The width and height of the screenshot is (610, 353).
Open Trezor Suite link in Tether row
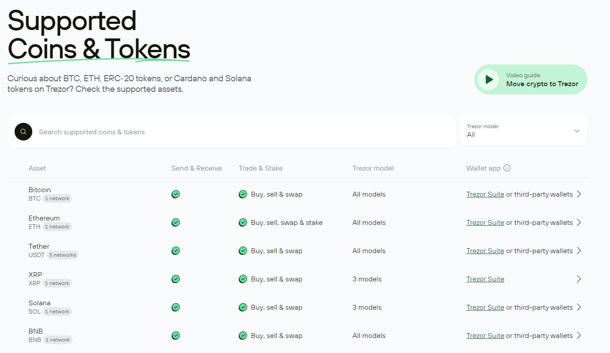485,251
